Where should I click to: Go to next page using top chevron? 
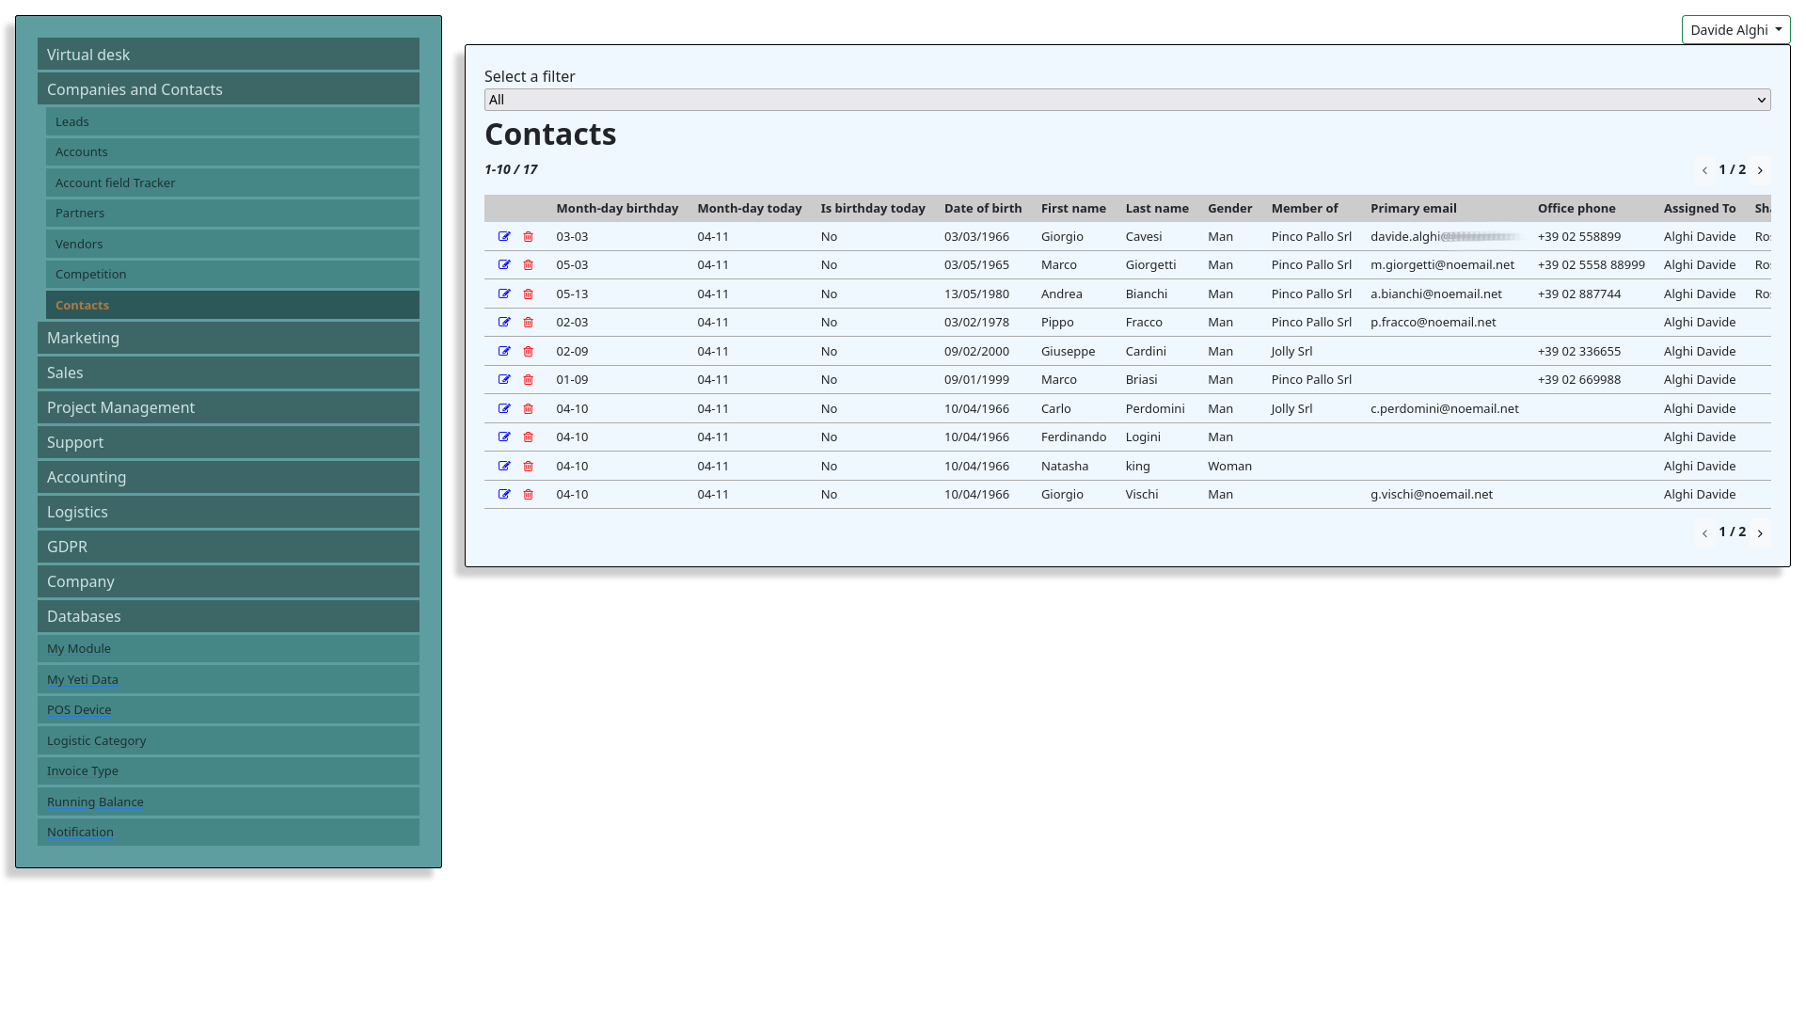1760,170
